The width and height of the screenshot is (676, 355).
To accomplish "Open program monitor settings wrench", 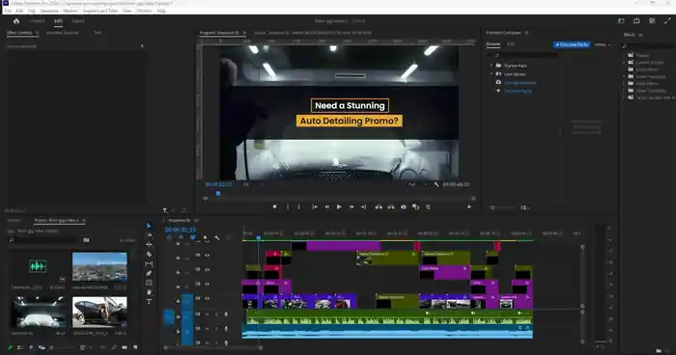I will [x=437, y=184].
